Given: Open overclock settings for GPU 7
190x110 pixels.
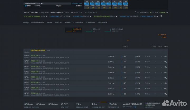Looking at the screenshot, I should [165, 94].
